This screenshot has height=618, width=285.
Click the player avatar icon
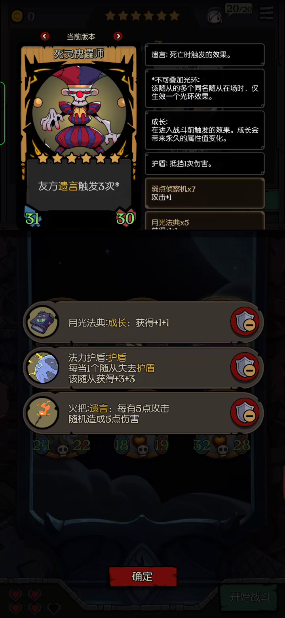tap(214, 16)
